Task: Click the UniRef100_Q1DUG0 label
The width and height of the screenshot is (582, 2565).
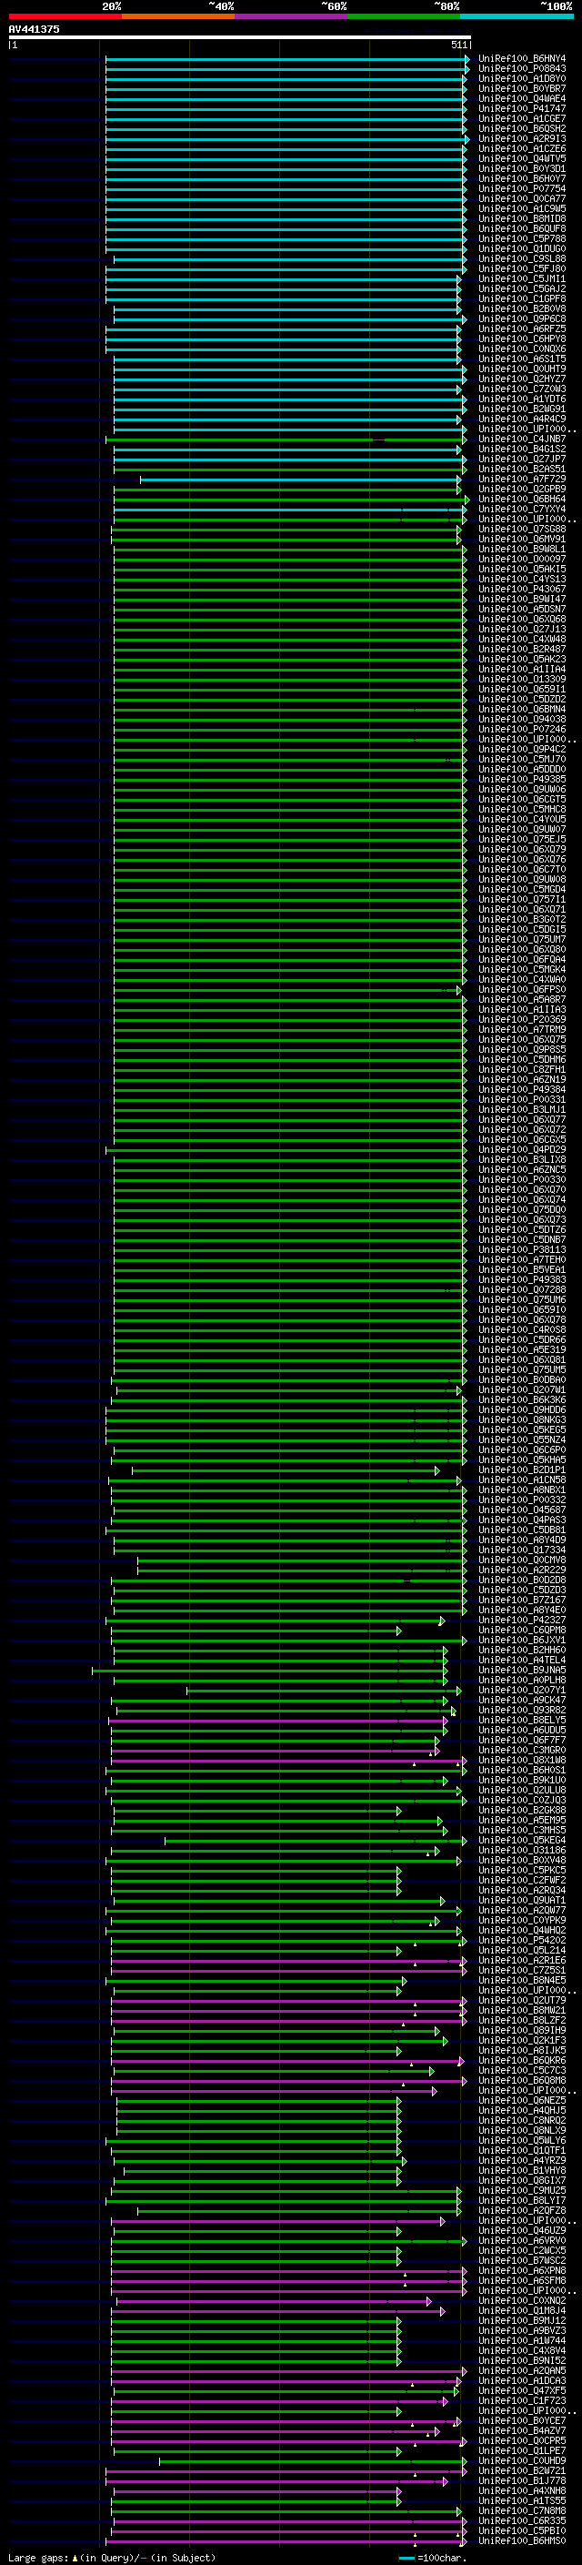Action: point(522,249)
